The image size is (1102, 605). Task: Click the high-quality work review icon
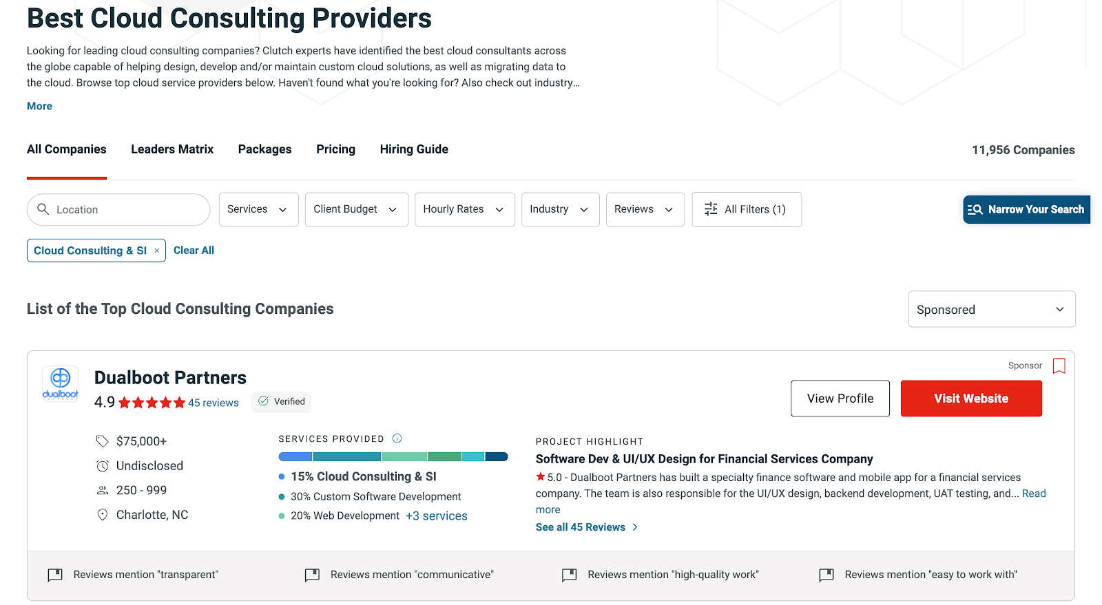click(569, 575)
